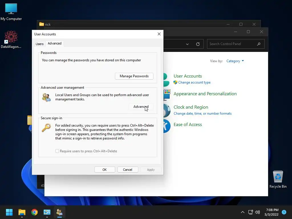
Task: Open My Computer desktop icon
Action: [11, 12]
